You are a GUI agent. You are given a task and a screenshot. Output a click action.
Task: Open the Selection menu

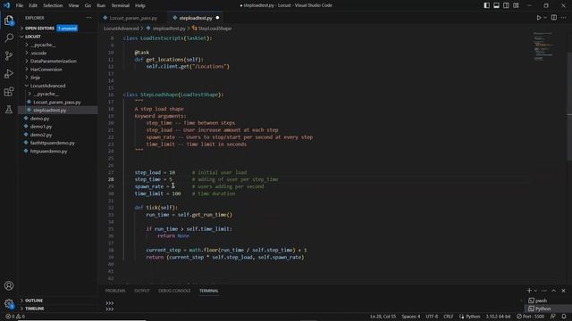point(53,5)
